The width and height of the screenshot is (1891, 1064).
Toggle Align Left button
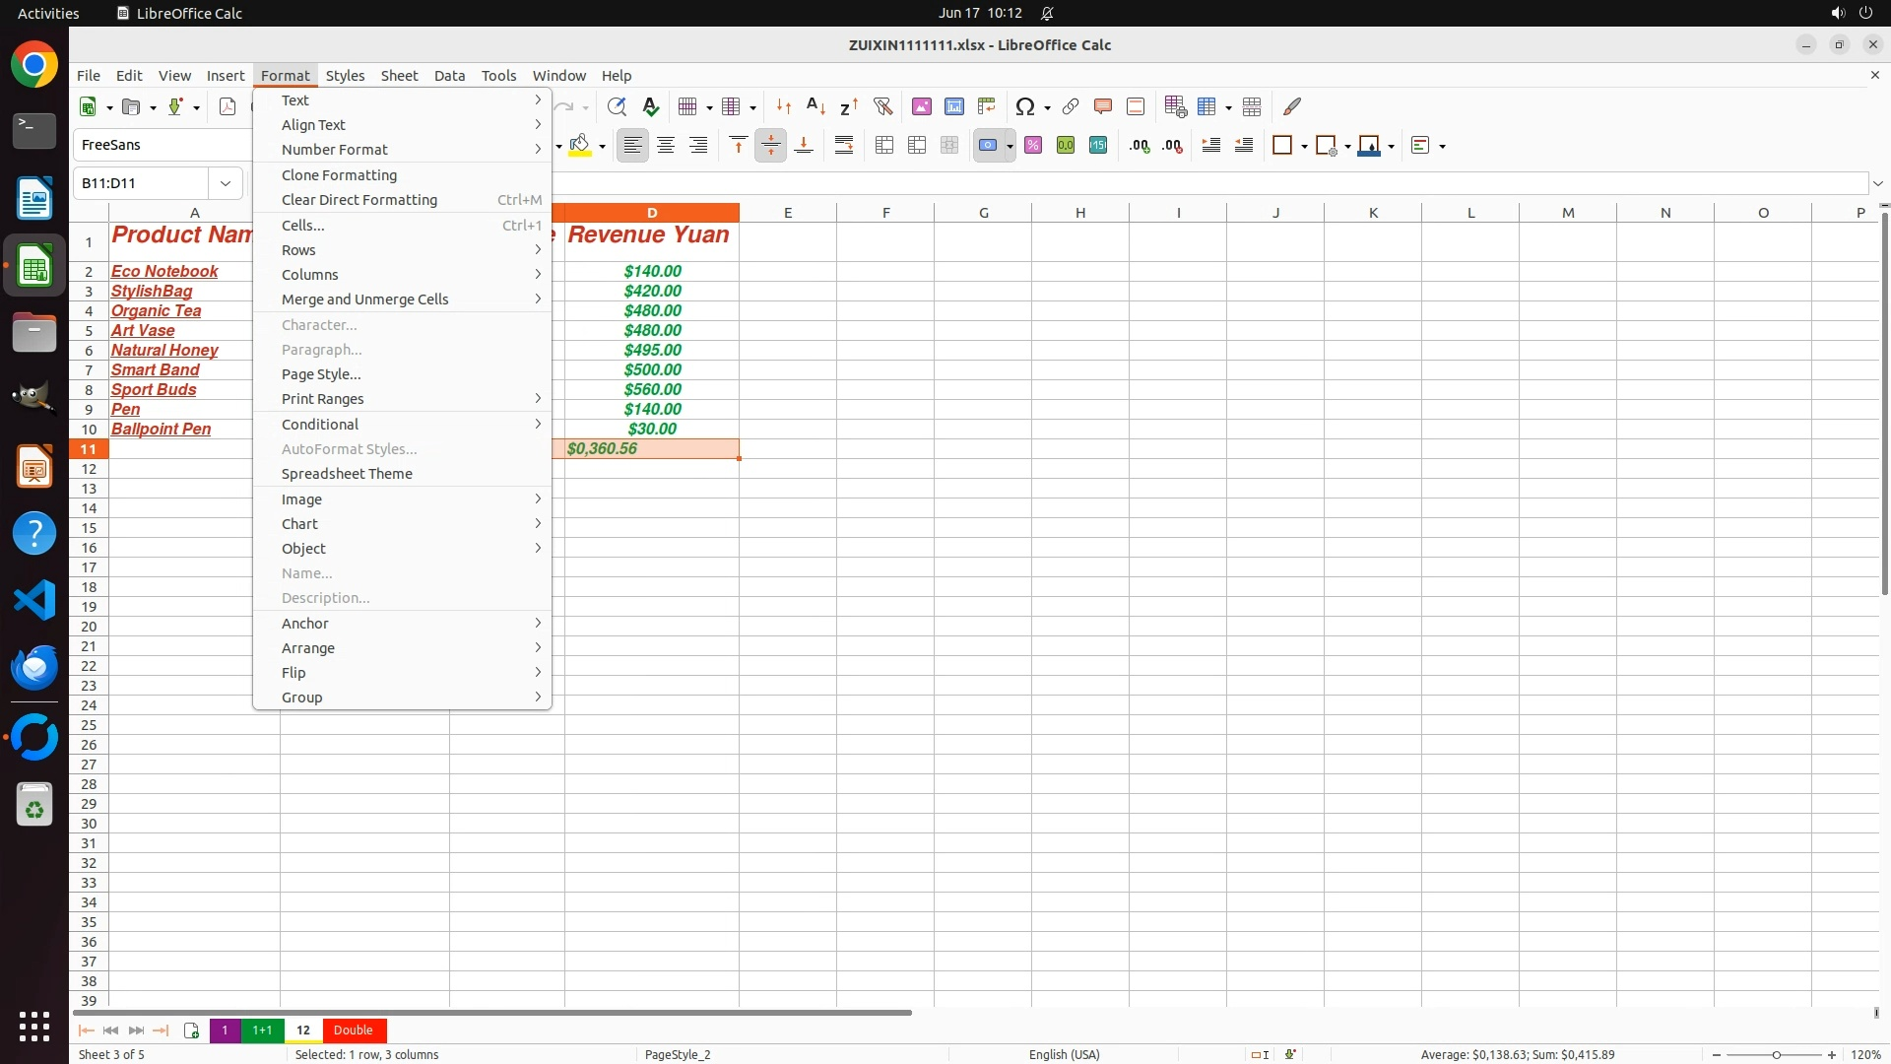(x=632, y=146)
